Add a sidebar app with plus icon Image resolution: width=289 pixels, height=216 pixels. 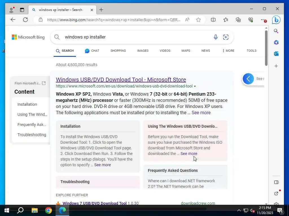[276, 66]
